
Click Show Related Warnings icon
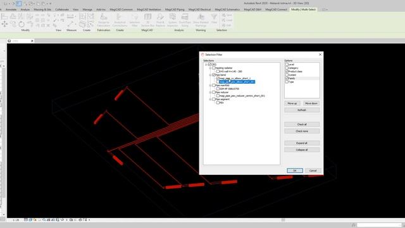(x=201, y=20)
